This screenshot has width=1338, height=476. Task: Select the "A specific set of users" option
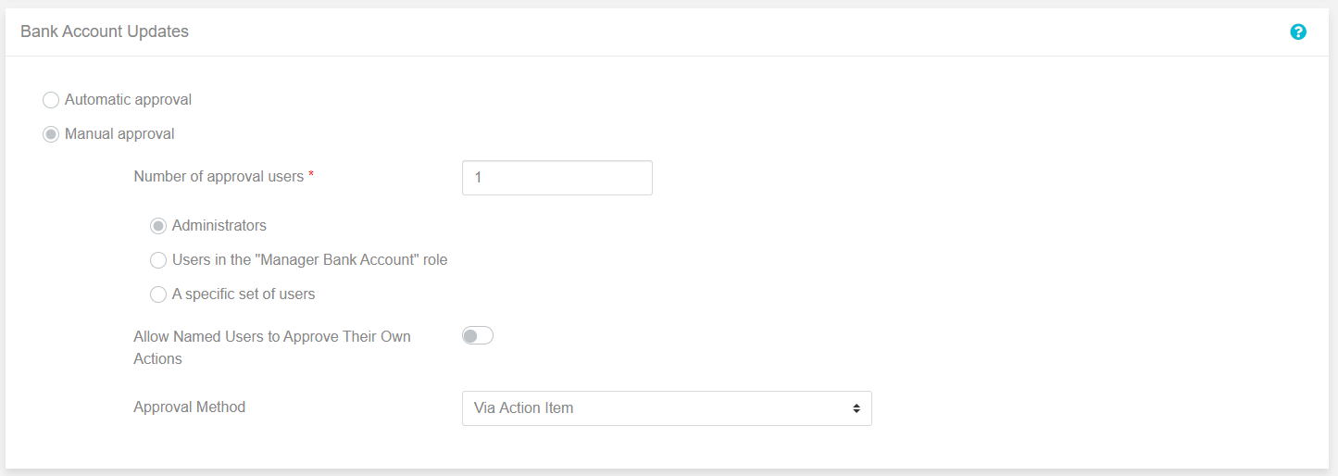[158, 294]
